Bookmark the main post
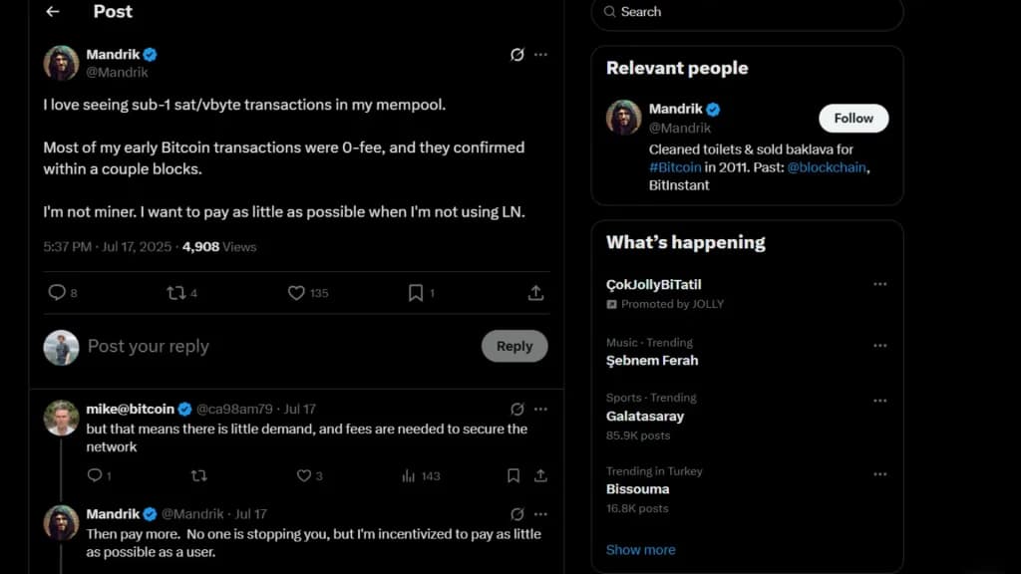This screenshot has height=574, width=1021. pyautogui.click(x=416, y=293)
